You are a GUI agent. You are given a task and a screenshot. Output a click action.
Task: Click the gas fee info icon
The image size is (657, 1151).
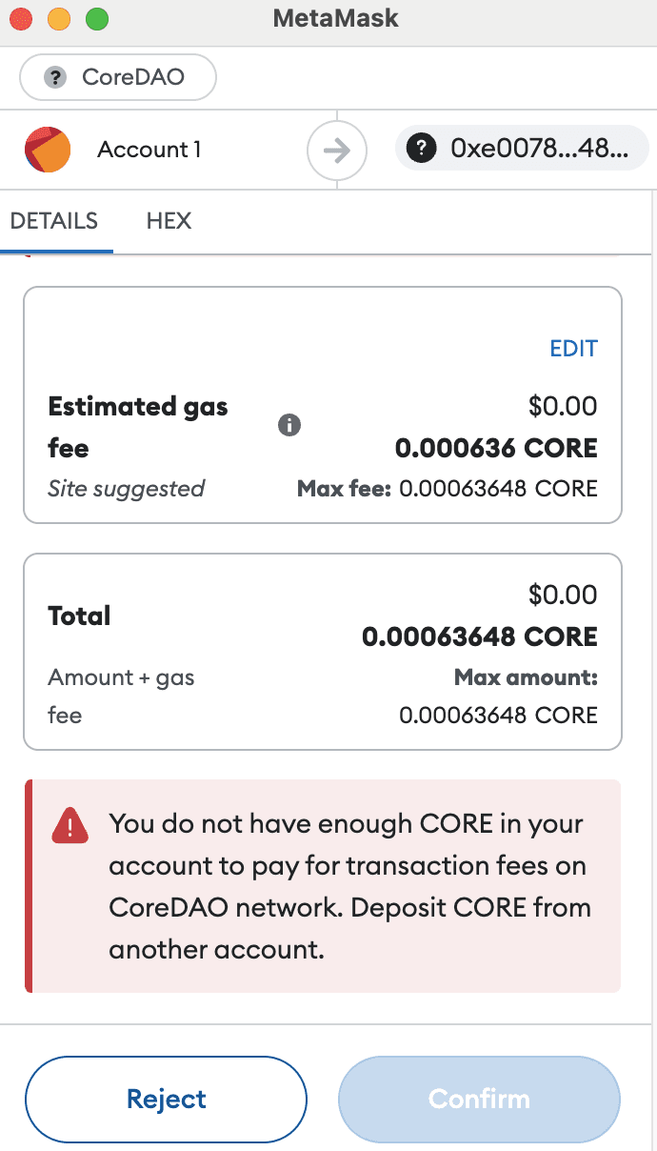pos(289,426)
